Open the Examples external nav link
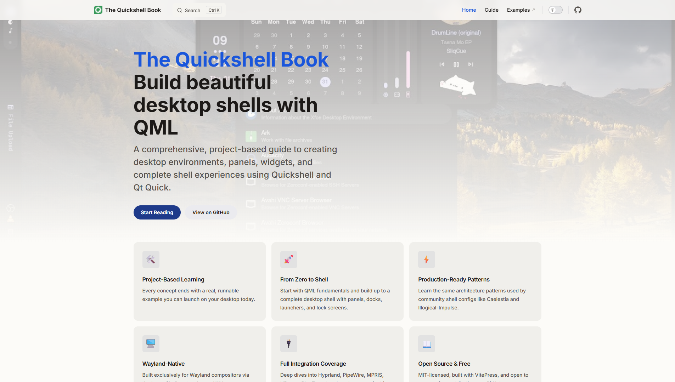675x382 pixels. point(521,10)
